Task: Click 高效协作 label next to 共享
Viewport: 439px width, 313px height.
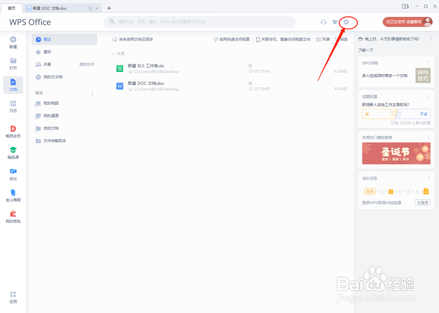Action: pos(87,64)
